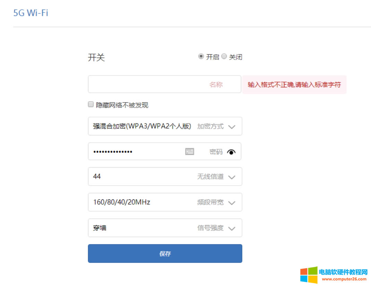Screen dimensions: 371x286
Task: Click the 名称 Wi-Fi name input field
Action: 149,84
